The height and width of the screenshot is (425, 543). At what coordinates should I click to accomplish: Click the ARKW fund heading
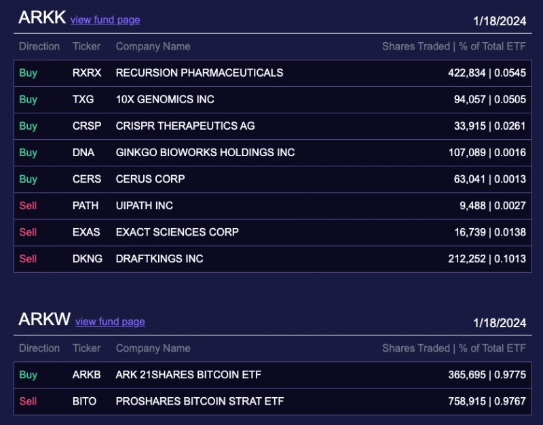pyautogui.click(x=44, y=320)
